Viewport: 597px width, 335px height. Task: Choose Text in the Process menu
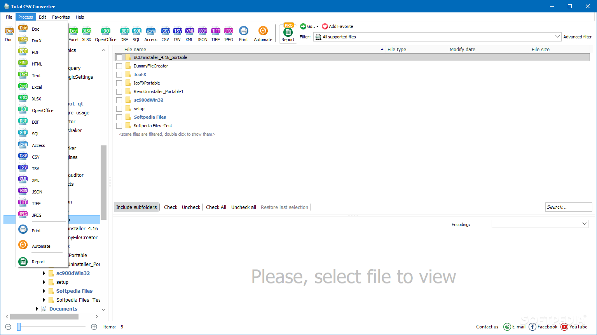click(42, 76)
